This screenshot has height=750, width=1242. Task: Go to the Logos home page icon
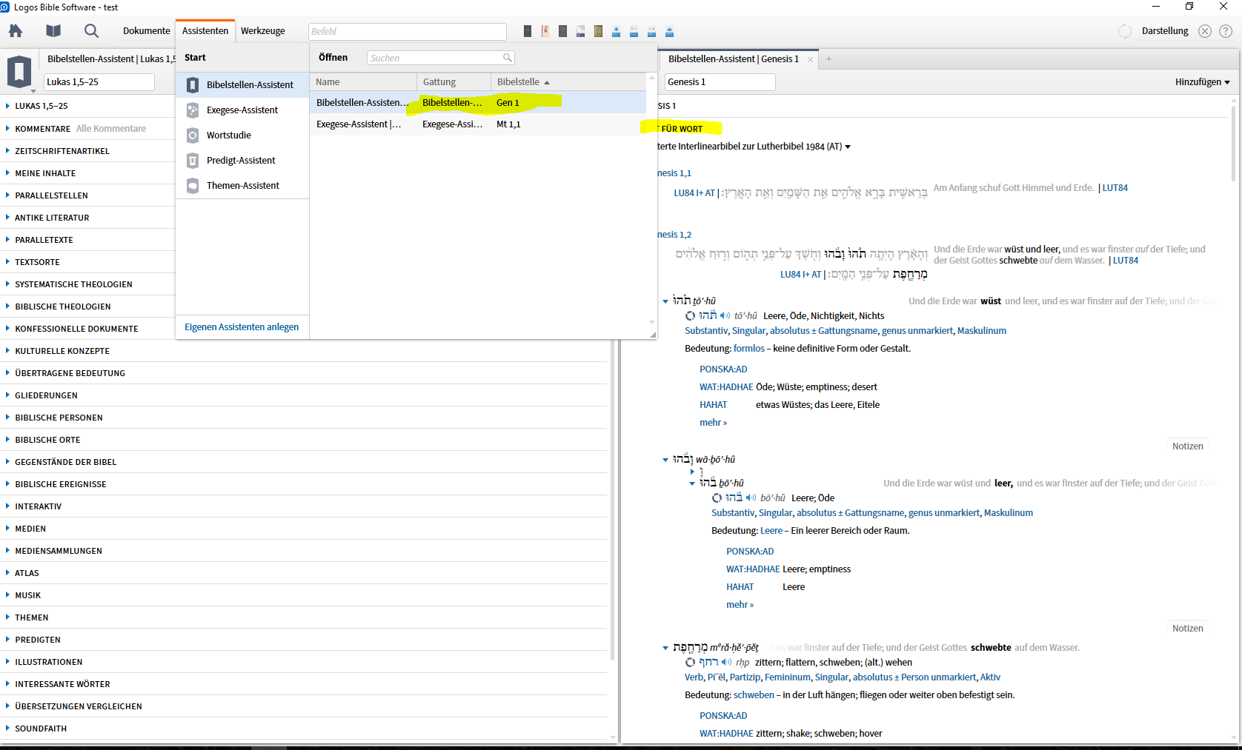(16, 30)
